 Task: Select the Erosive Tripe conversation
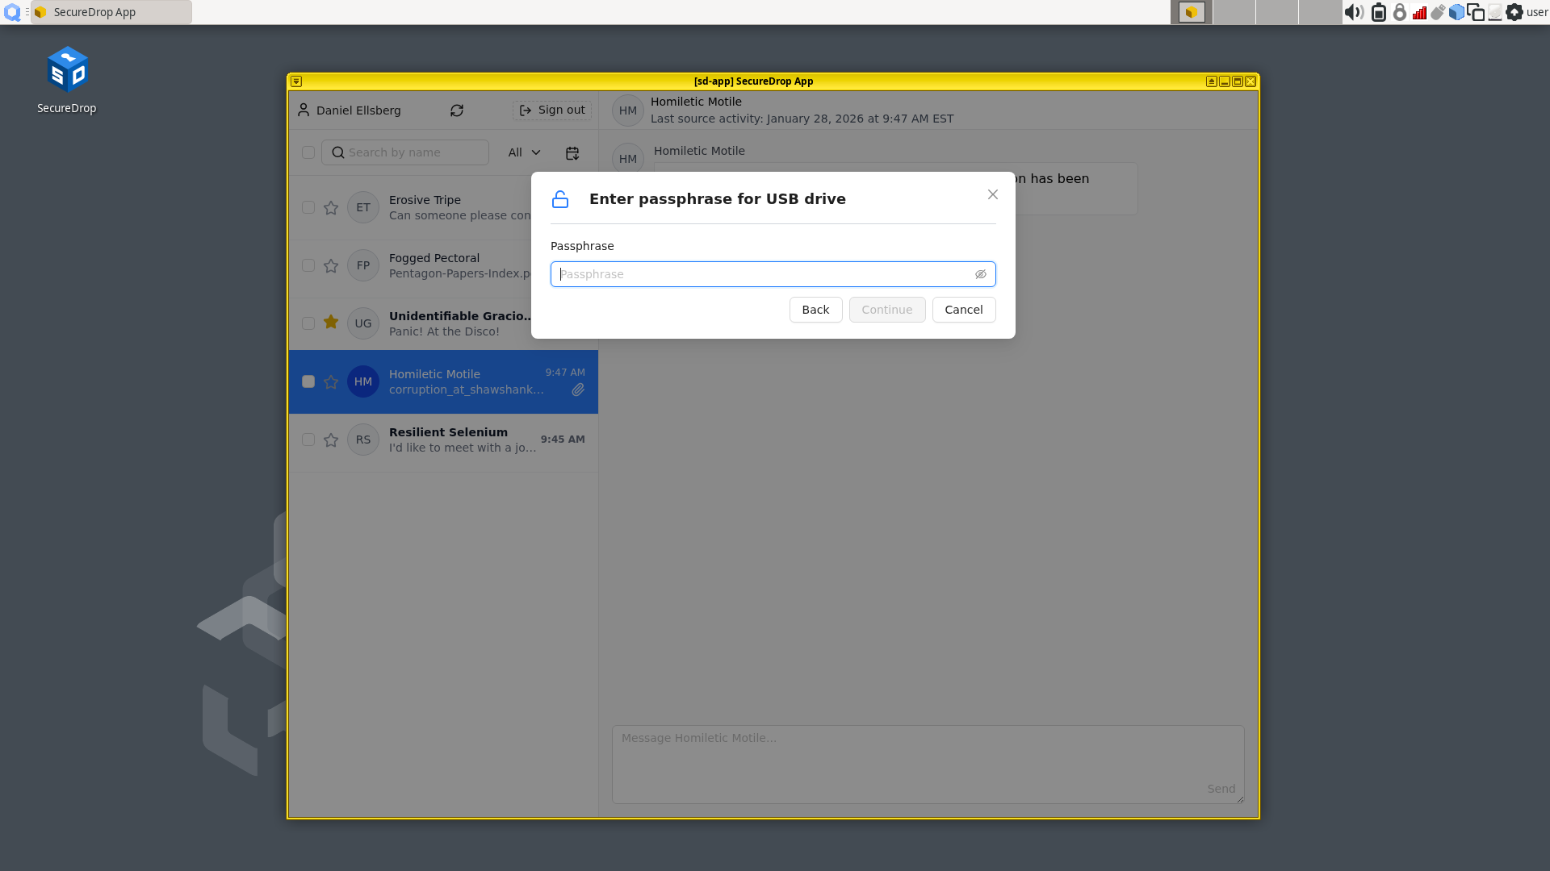[x=452, y=207]
